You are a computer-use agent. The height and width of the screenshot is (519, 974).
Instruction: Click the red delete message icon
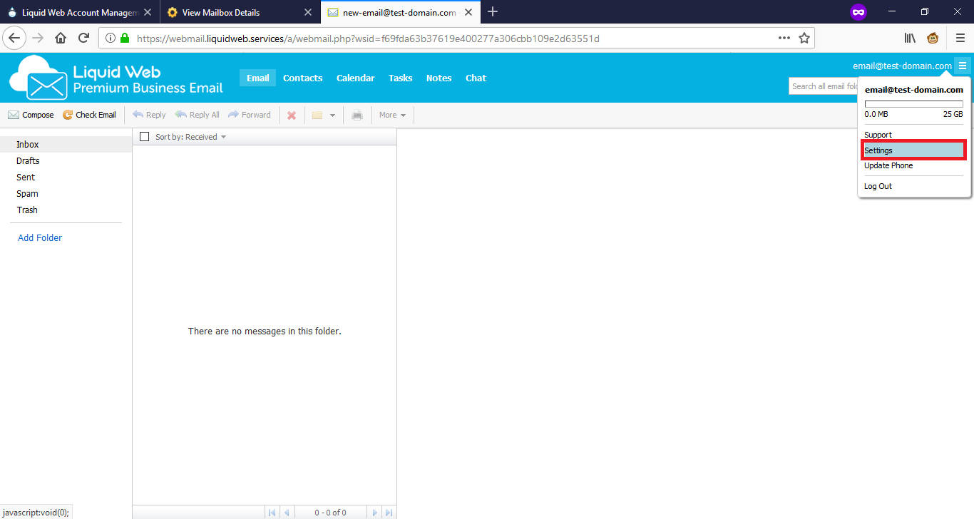point(291,115)
